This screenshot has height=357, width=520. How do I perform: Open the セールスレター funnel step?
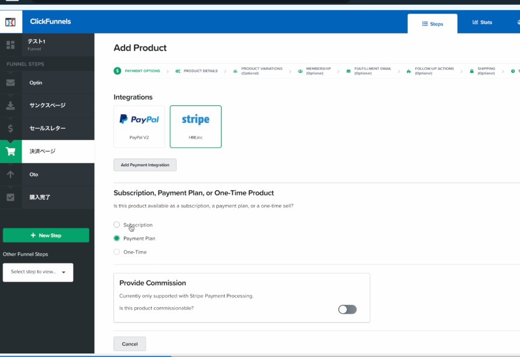click(x=47, y=128)
